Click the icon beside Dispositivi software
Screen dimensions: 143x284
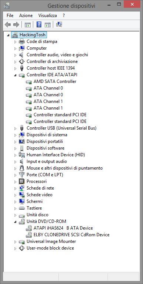(22, 148)
